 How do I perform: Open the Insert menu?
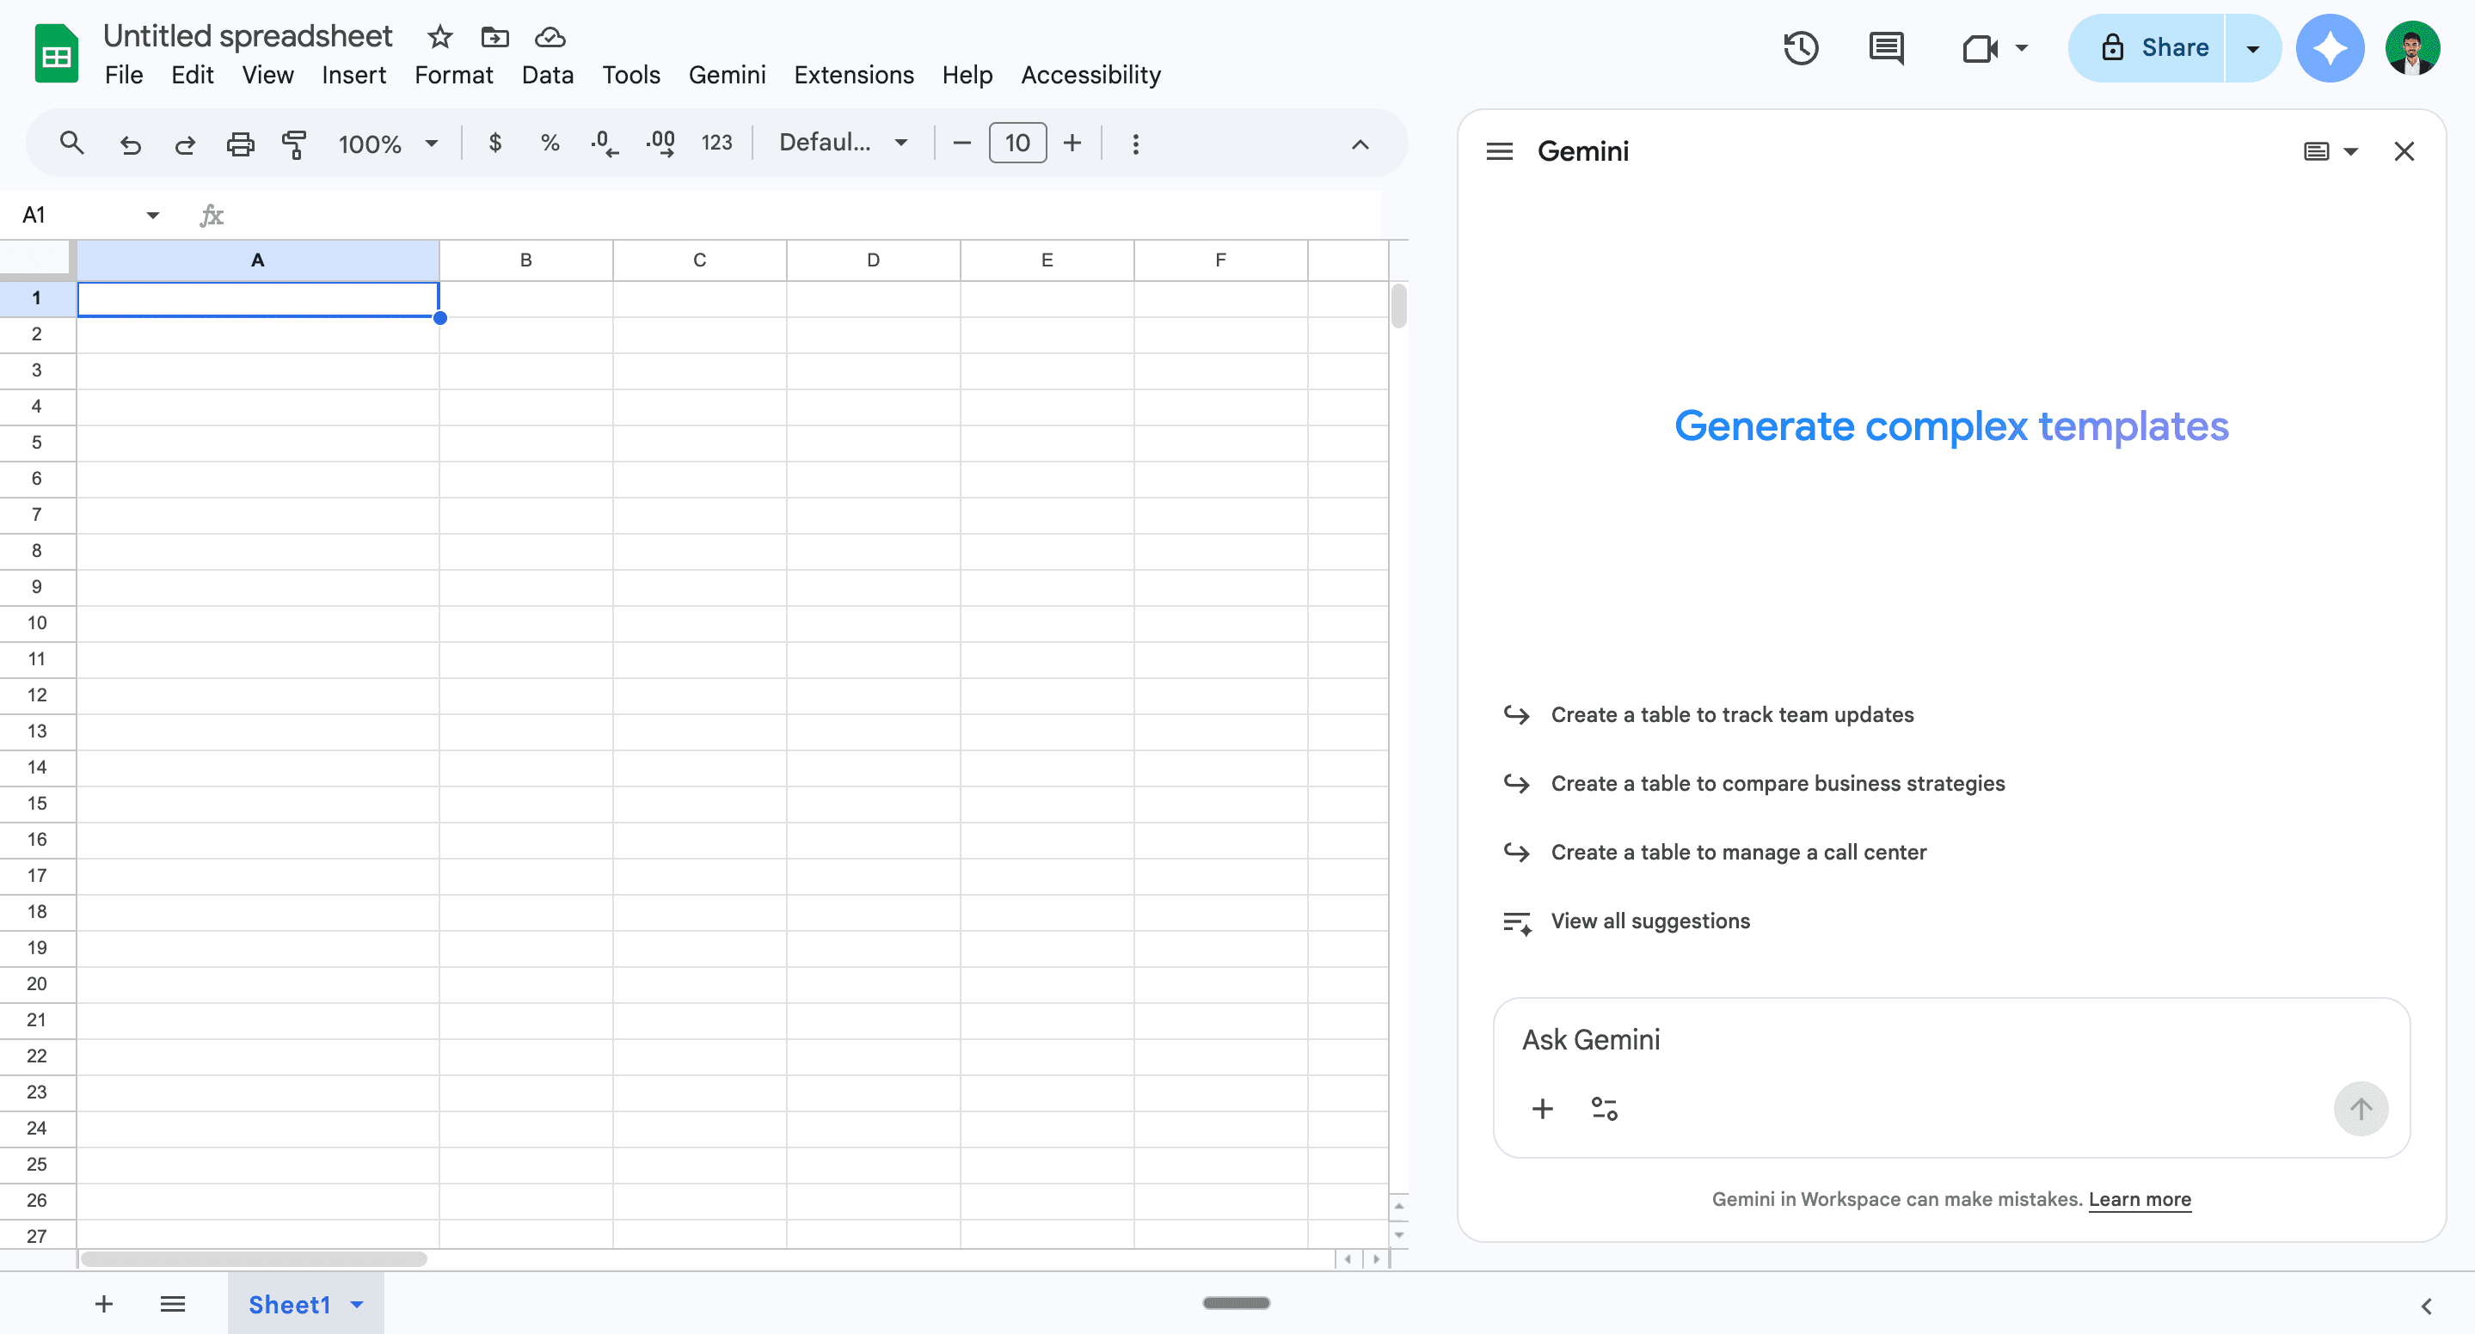[x=353, y=74]
